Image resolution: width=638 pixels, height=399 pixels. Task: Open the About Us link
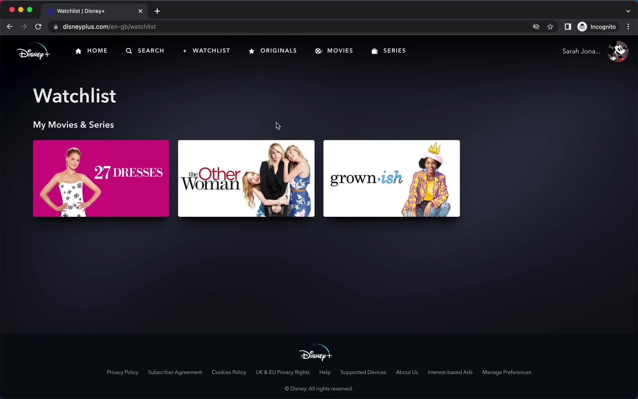click(x=407, y=372)
